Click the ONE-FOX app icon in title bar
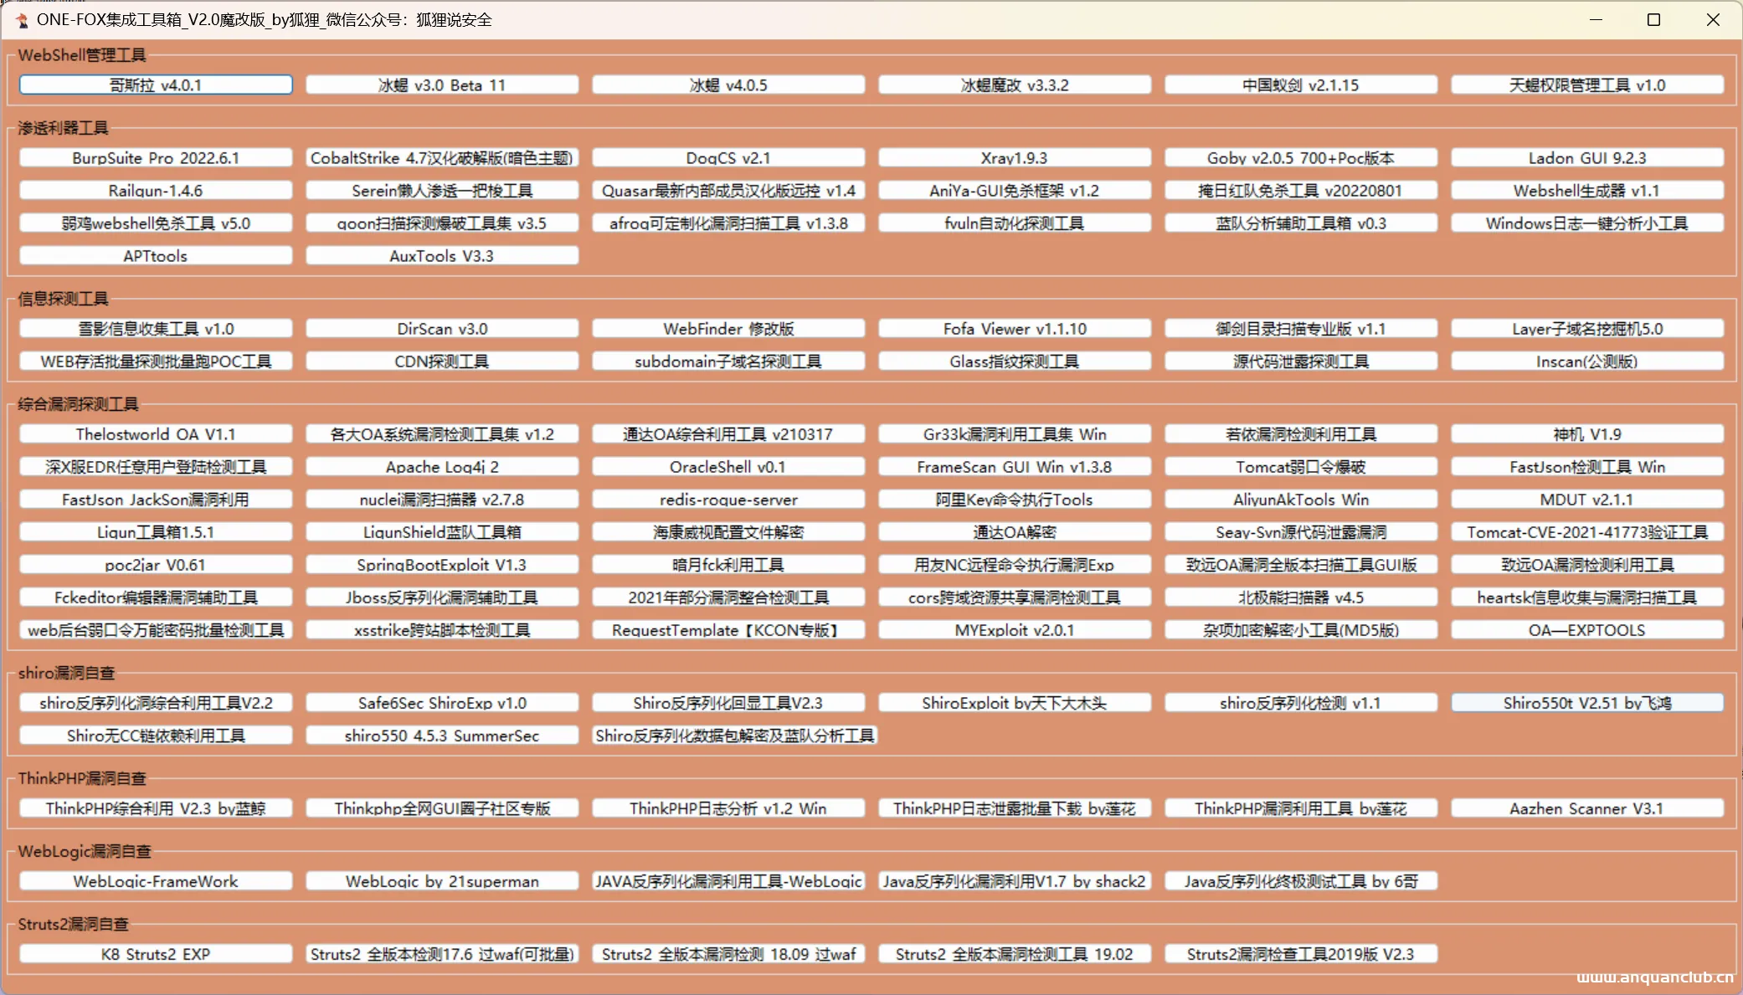This screenshot has height=995, width=1743. tap(21, 19)
